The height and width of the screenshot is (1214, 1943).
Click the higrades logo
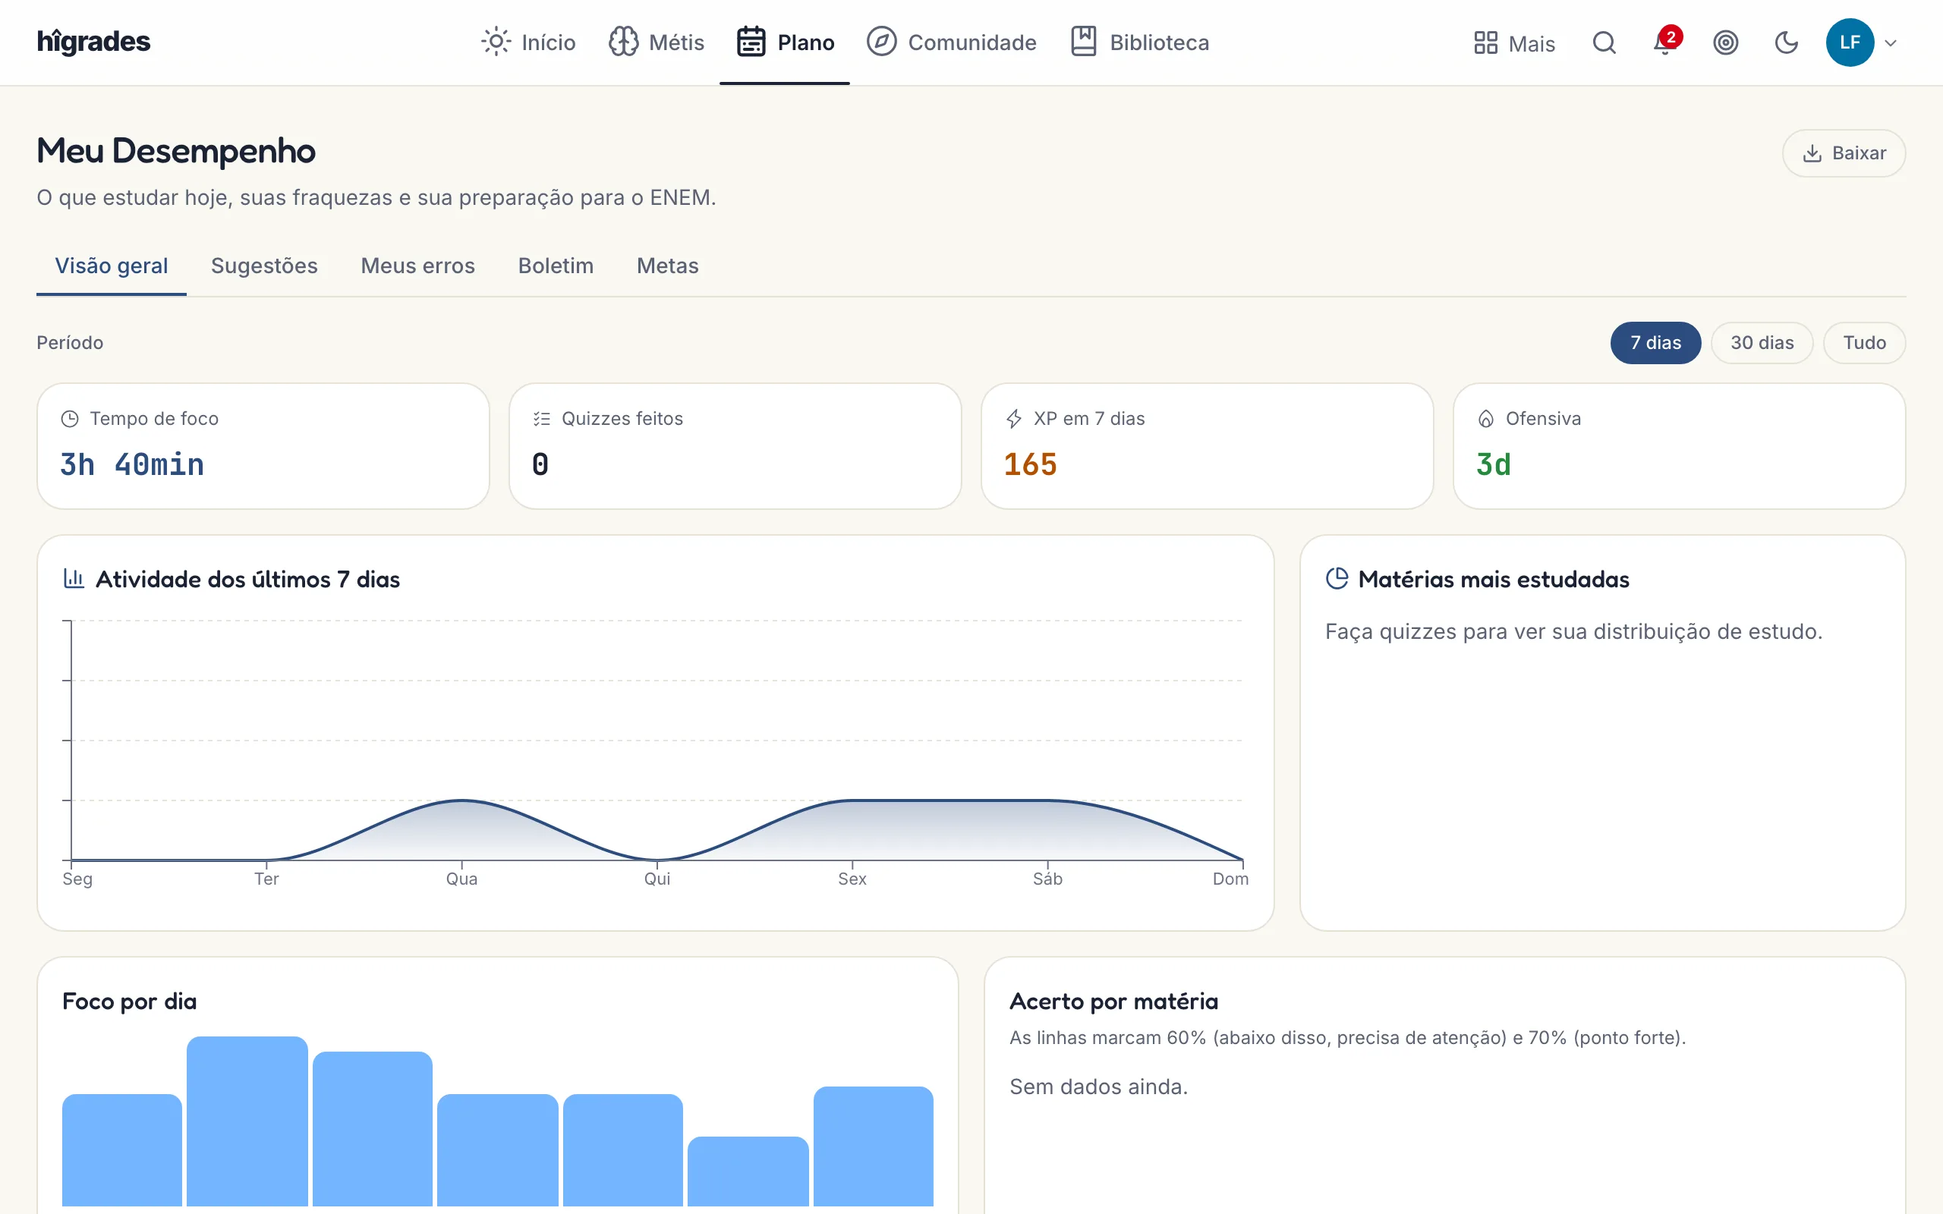(x=94, y=42)
